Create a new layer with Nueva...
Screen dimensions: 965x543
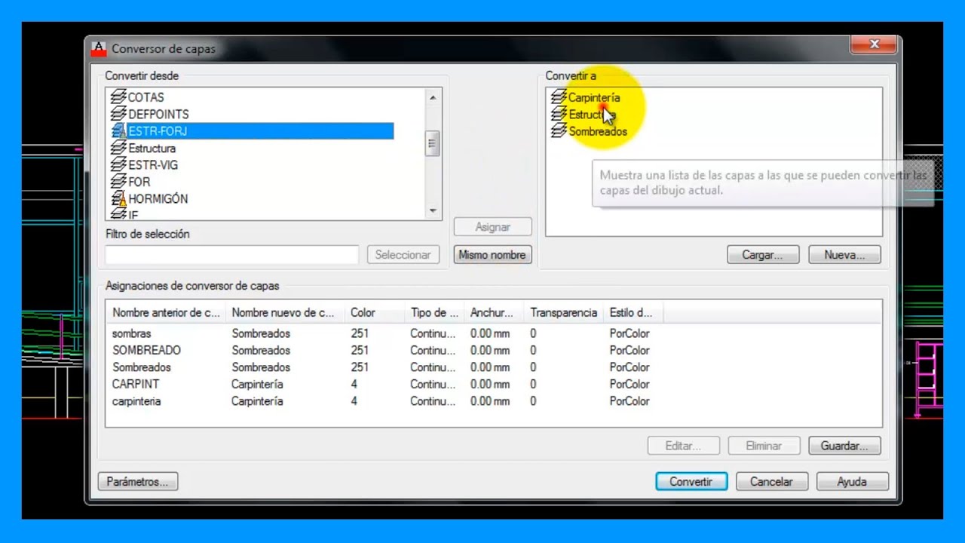coord(844,255)
